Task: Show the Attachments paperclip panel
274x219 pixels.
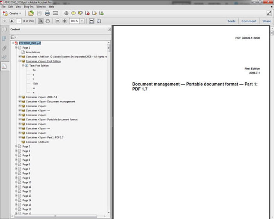Action: click(x=4, y=48)
